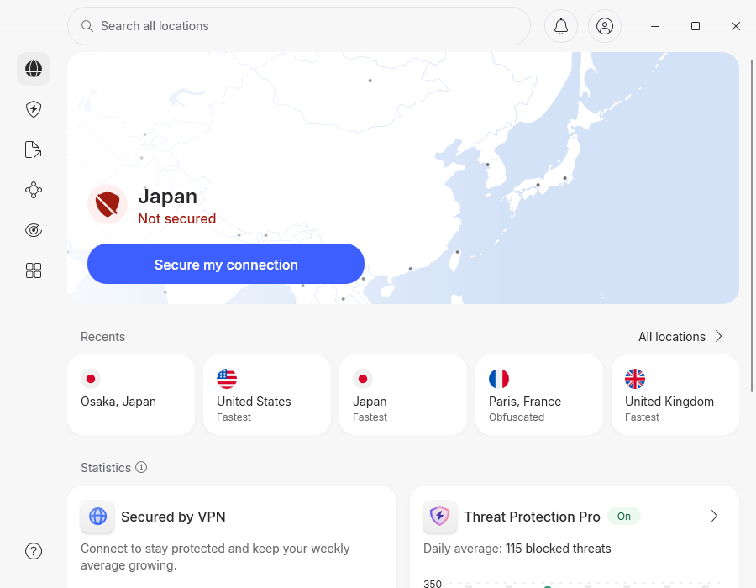Click the Paris, France flag icon

pos(498,379)
